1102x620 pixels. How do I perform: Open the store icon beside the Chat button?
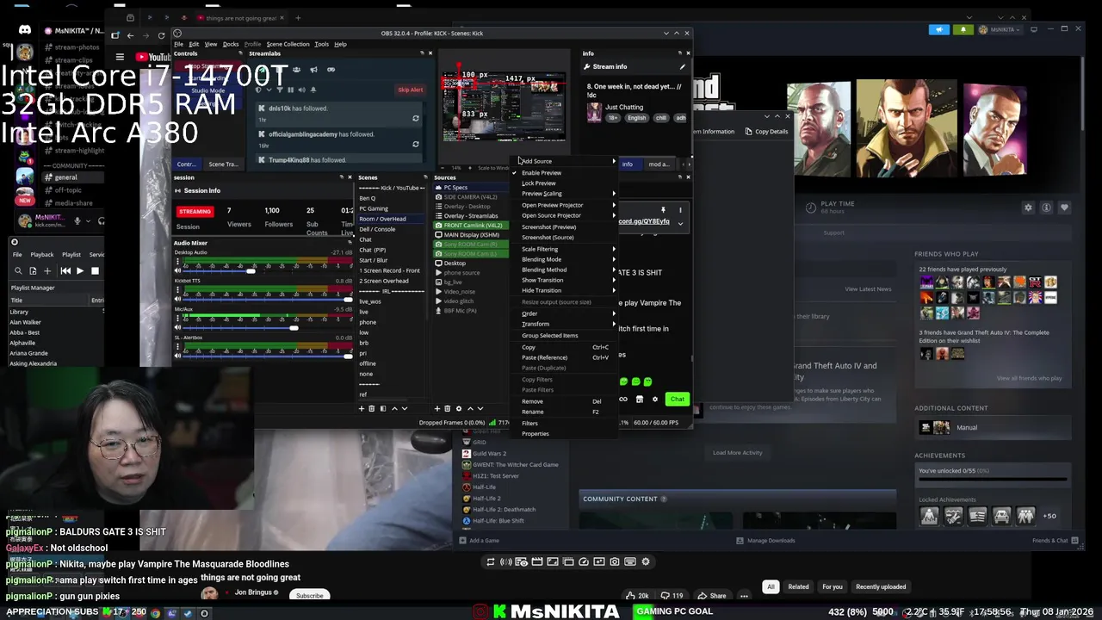[x=639, y=399]
